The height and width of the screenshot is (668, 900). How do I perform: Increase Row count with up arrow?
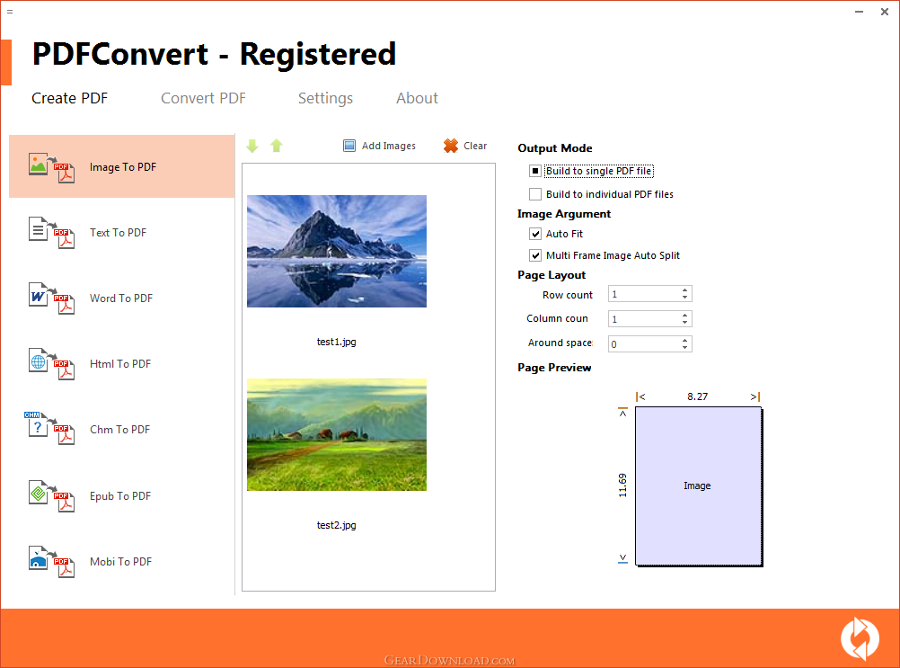(684, 290)
